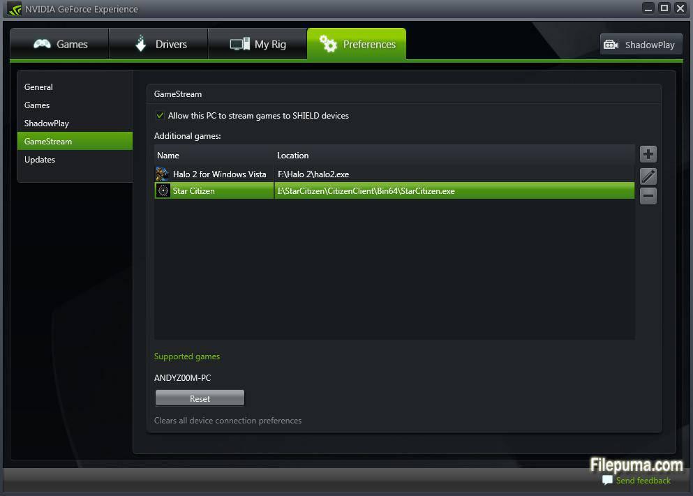The image size is (693, 496).
Task: Open the ShadowPlay button at top right
Action: 641,45
